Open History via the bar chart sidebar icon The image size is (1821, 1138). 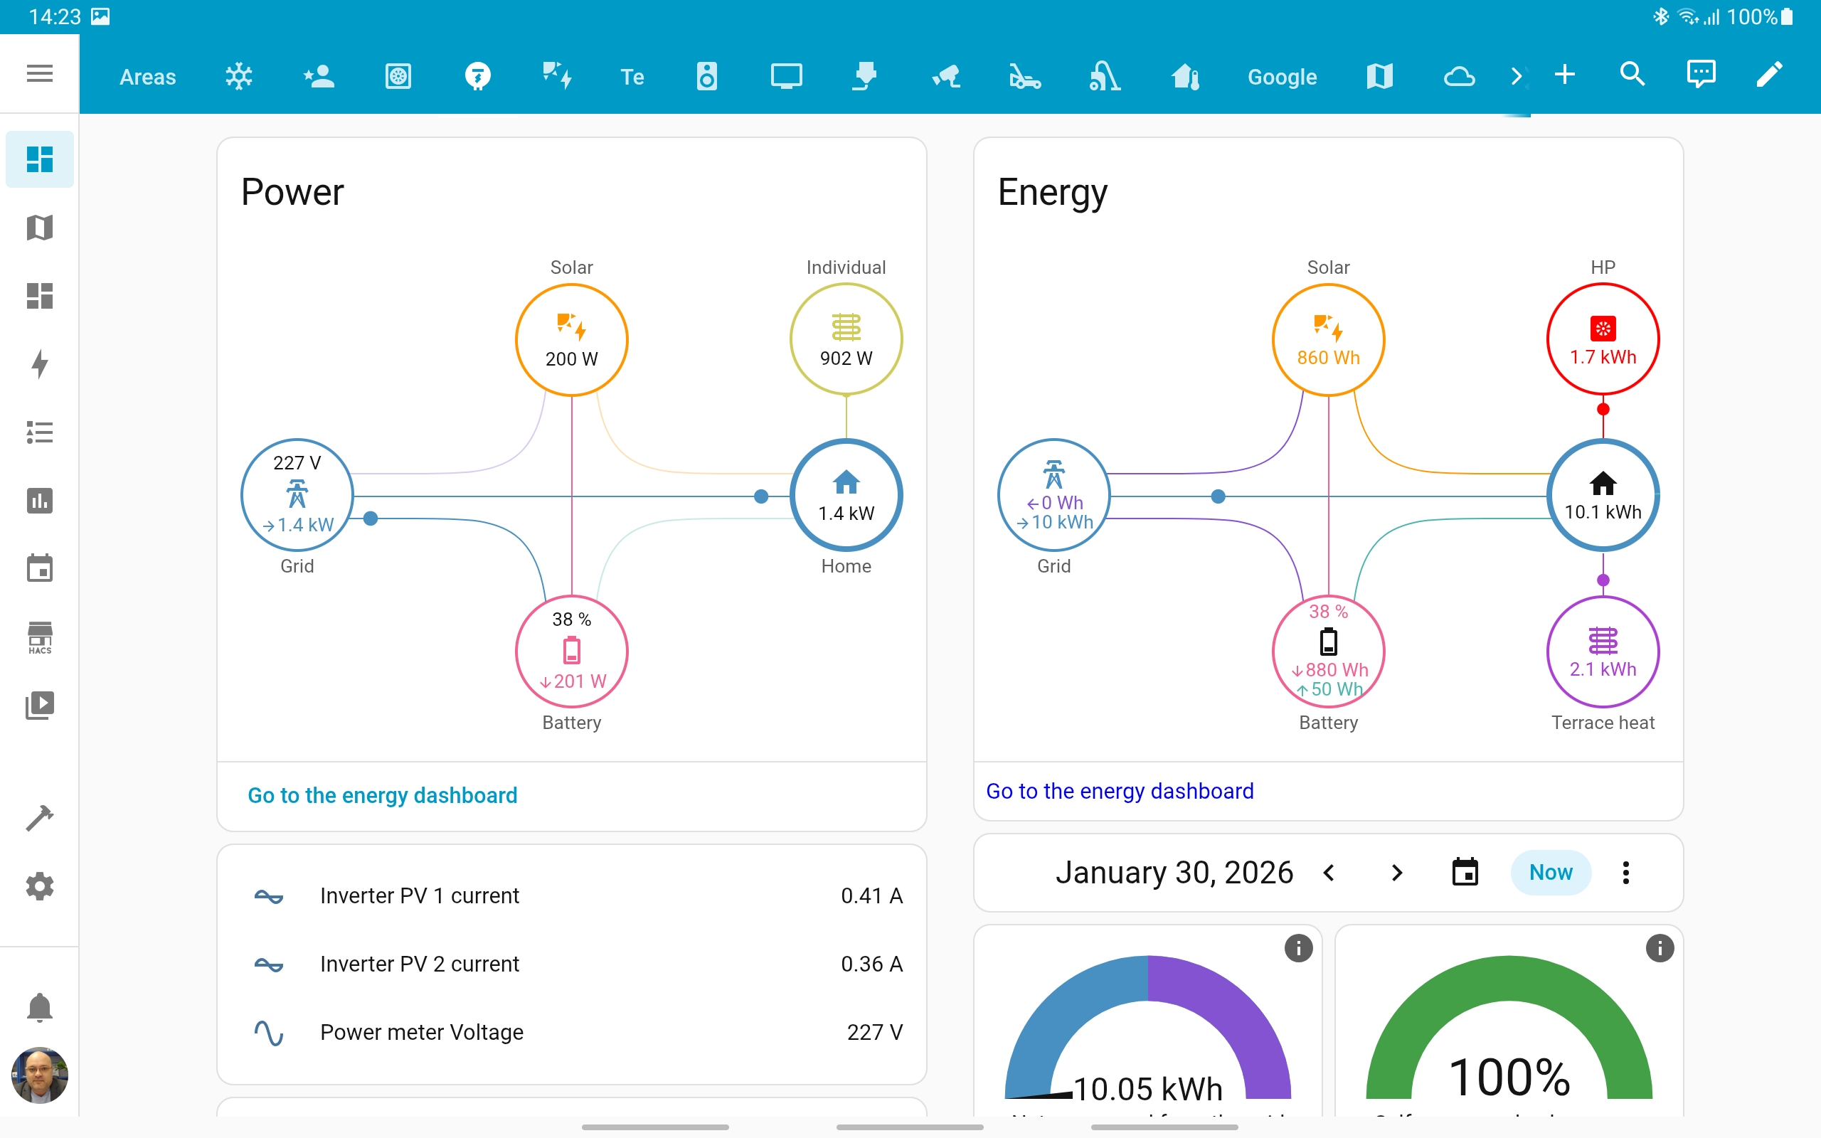point(39,501)
